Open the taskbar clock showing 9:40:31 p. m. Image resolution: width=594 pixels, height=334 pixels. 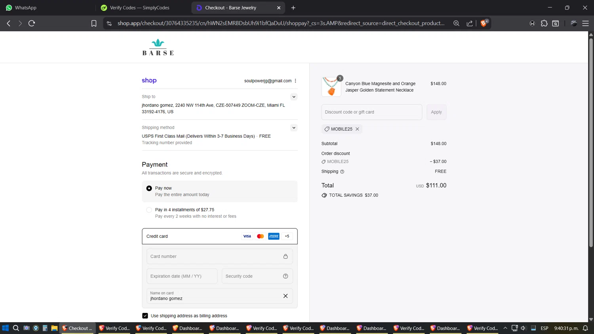[566, 328]
